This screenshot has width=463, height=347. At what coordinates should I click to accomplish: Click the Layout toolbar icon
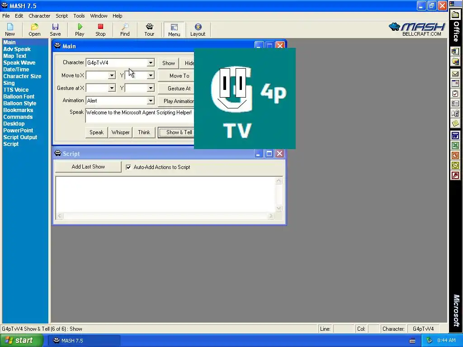pyautogui.click(x=198, y=30)
